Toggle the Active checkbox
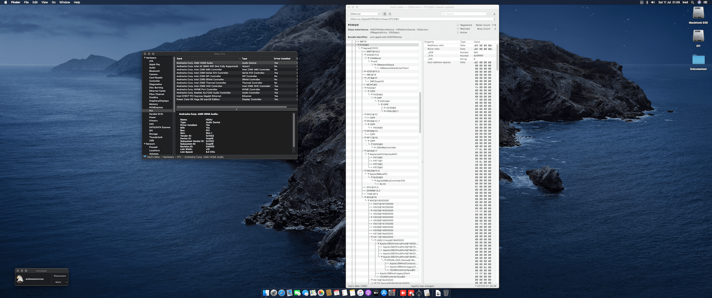This screenshot has width=712, height=298. [458, 32]
